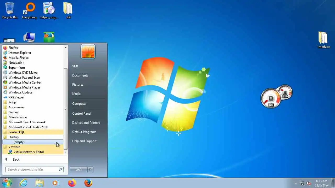Open Music from Start menu
This screenshot has width=335, height=188.
click(x=76, y=94)
